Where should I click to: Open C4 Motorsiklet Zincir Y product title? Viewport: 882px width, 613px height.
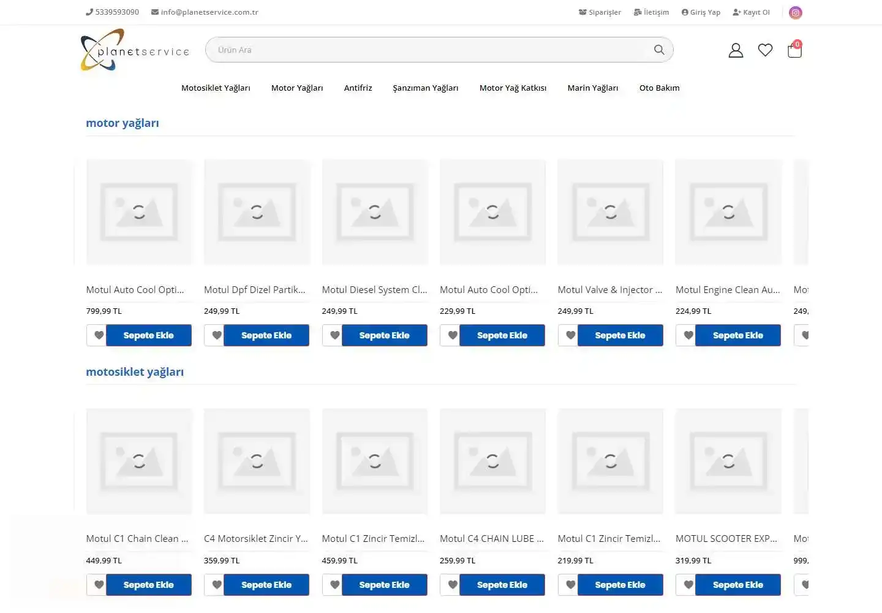pyautogui.click(x=256, y=539)
